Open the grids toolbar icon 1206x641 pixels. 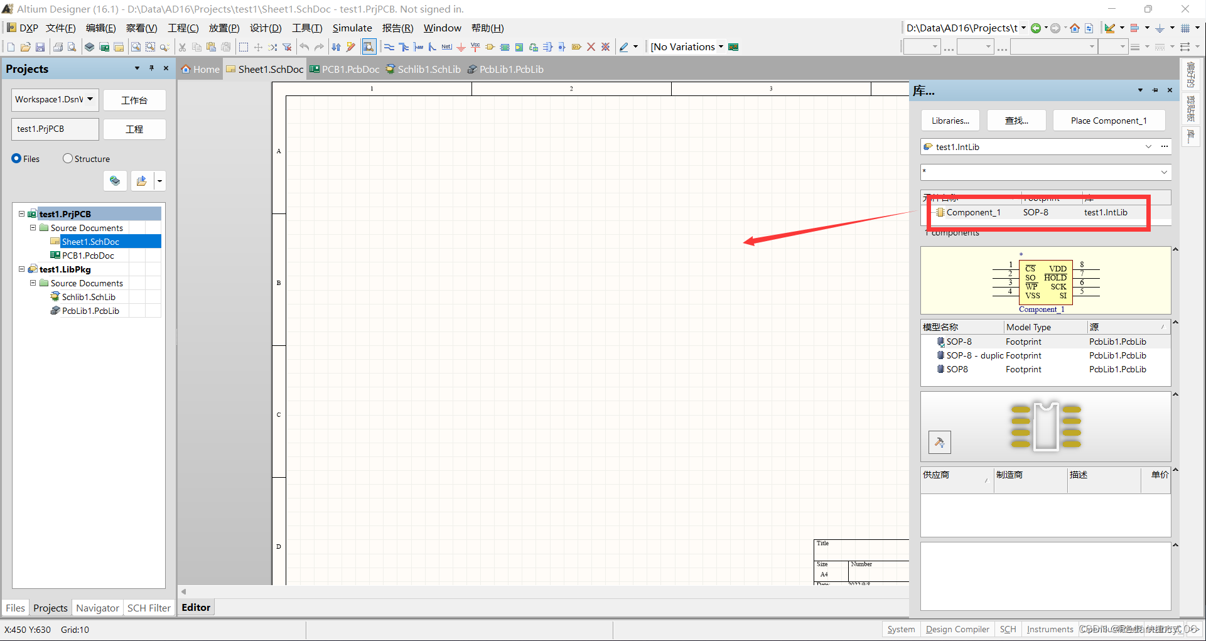[x=1185, y=28]
